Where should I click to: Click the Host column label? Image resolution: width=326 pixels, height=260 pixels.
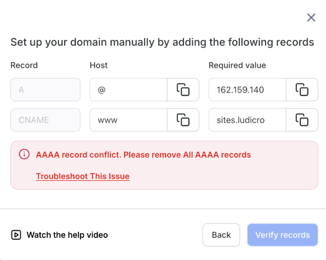(x=99, y=65)
